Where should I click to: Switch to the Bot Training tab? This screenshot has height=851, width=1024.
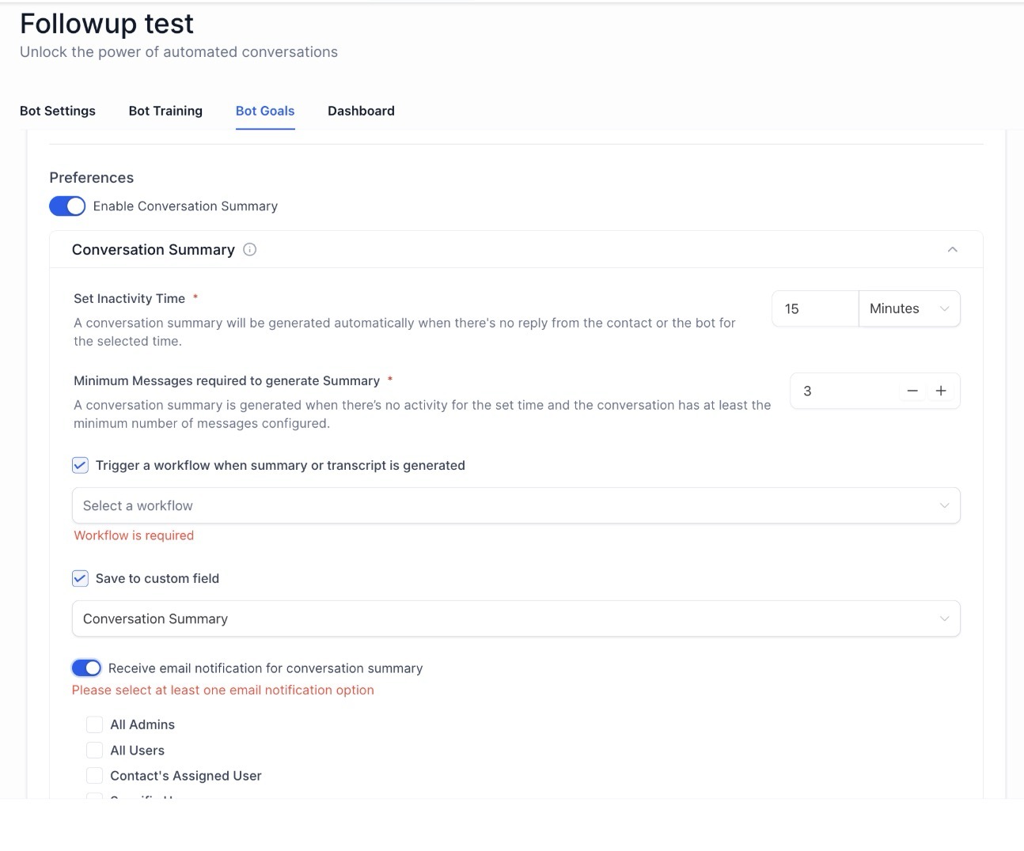(x=165, y=111)
